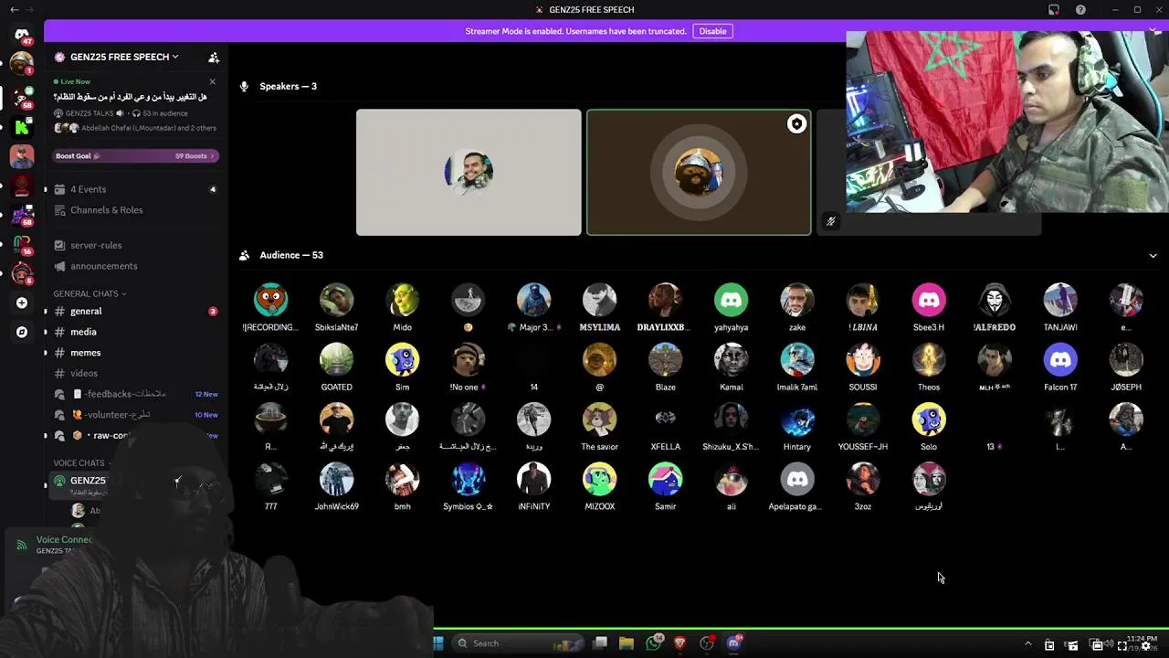The width and height of the screenshot is (1169, 658).
Task: Open the volunteer forum channel
Action: [135, 415]
